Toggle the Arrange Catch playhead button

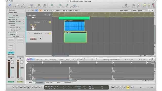pyautogui.click(x=37, y=11)
